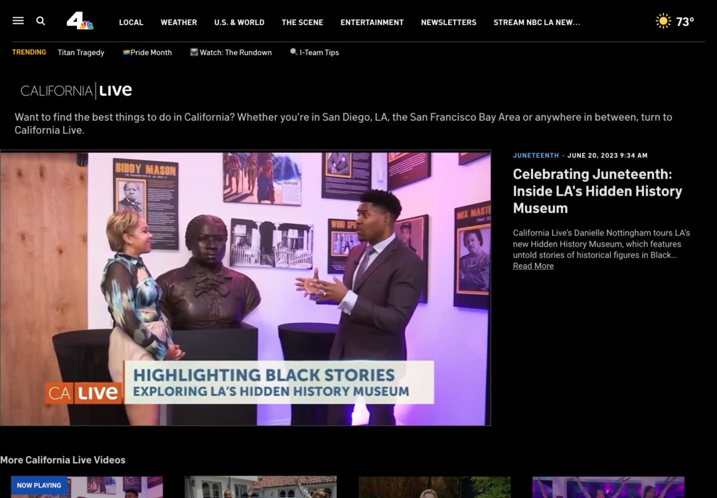Click Read More under article summary
This screenshot has height=498, width=717.
click(533, 266)
